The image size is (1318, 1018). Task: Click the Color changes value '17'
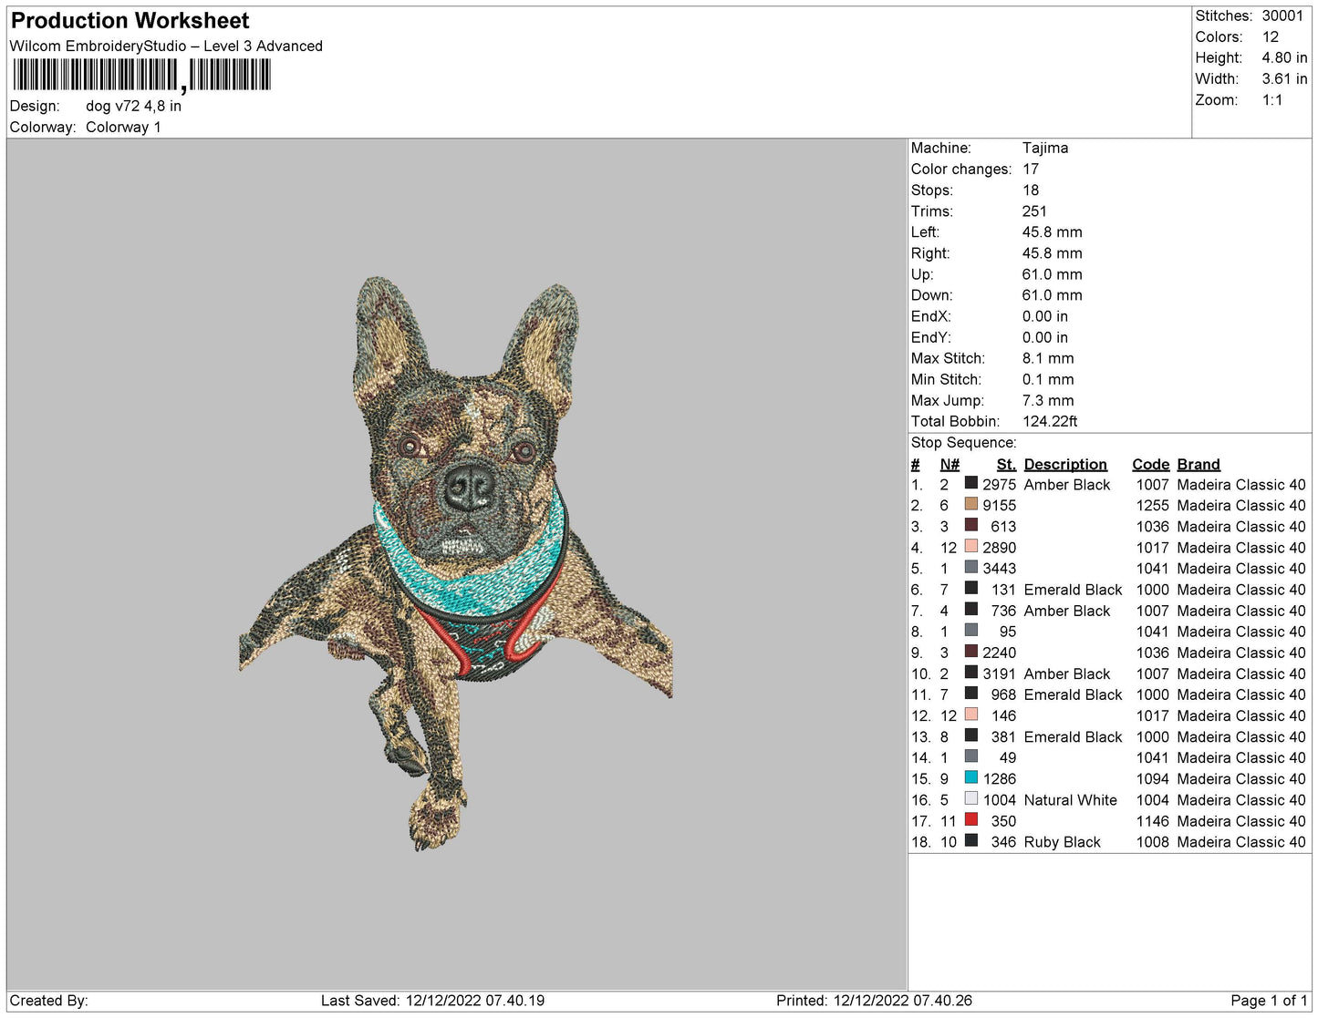click(1031, 169)
